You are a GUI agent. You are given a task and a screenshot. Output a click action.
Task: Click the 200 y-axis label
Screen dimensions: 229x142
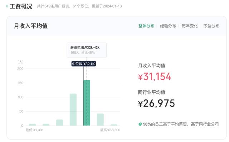[x=20, y=69]
